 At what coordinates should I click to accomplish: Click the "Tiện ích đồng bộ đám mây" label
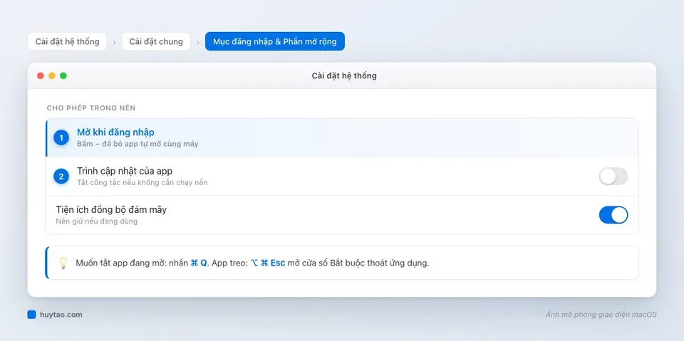tap(111, 210)
